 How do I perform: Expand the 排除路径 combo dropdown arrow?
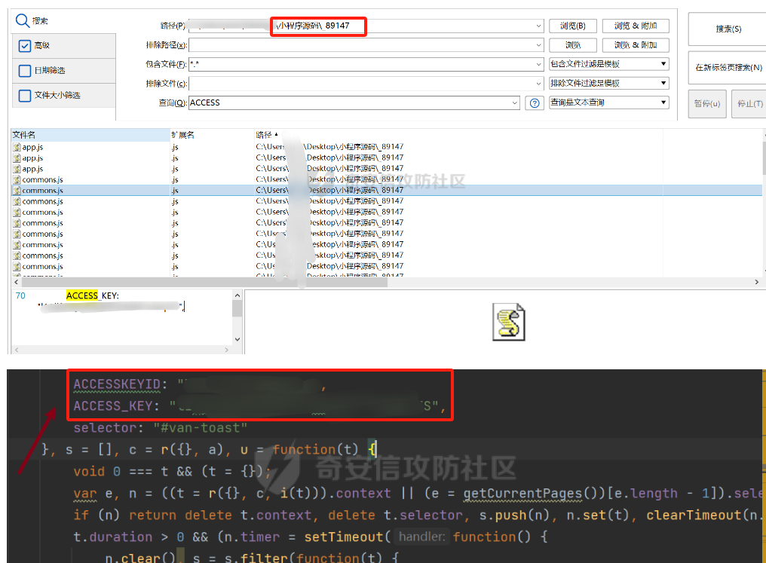(x=538, y=45)
